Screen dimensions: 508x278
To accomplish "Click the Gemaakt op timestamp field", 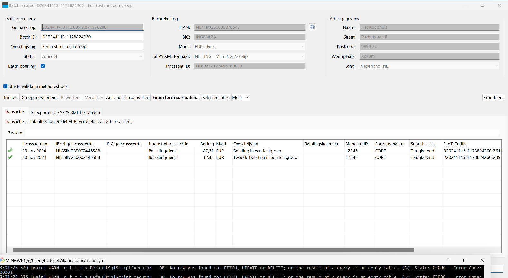I will click(x=92, y=27).
